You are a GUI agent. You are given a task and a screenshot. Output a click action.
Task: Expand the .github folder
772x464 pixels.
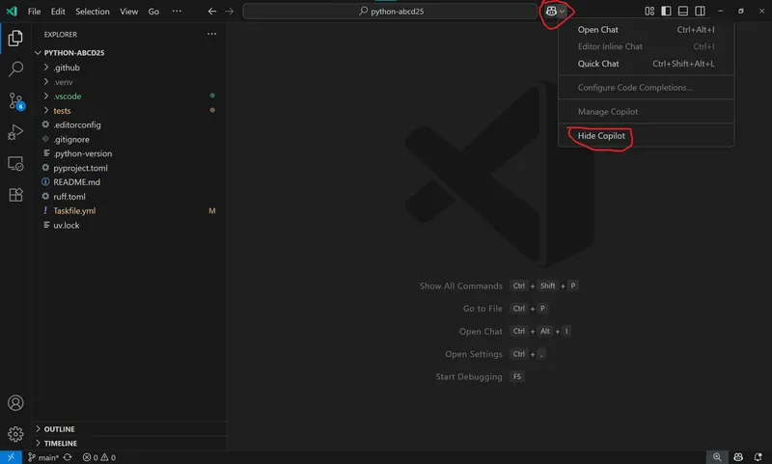(67, 68)
